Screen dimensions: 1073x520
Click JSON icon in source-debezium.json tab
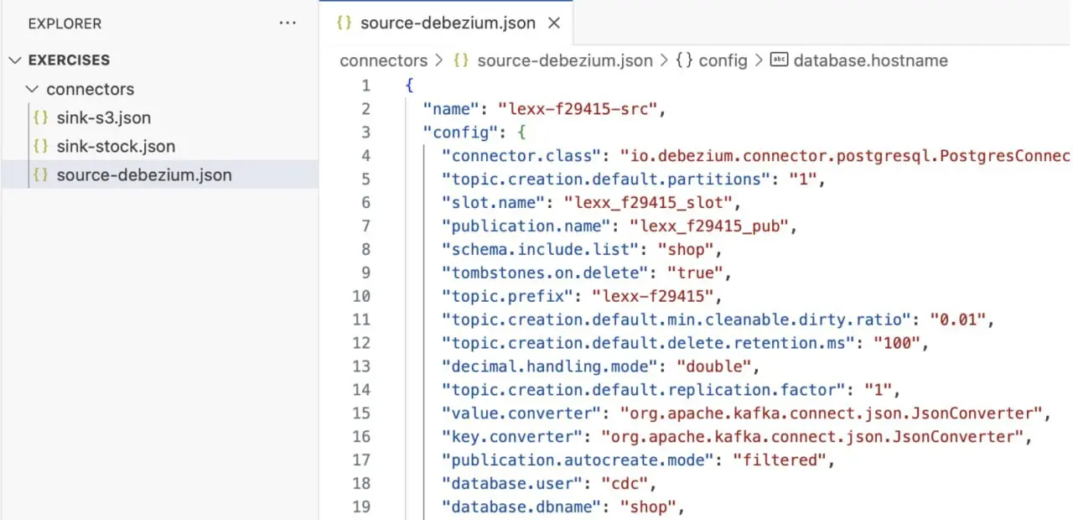(344, 23)
